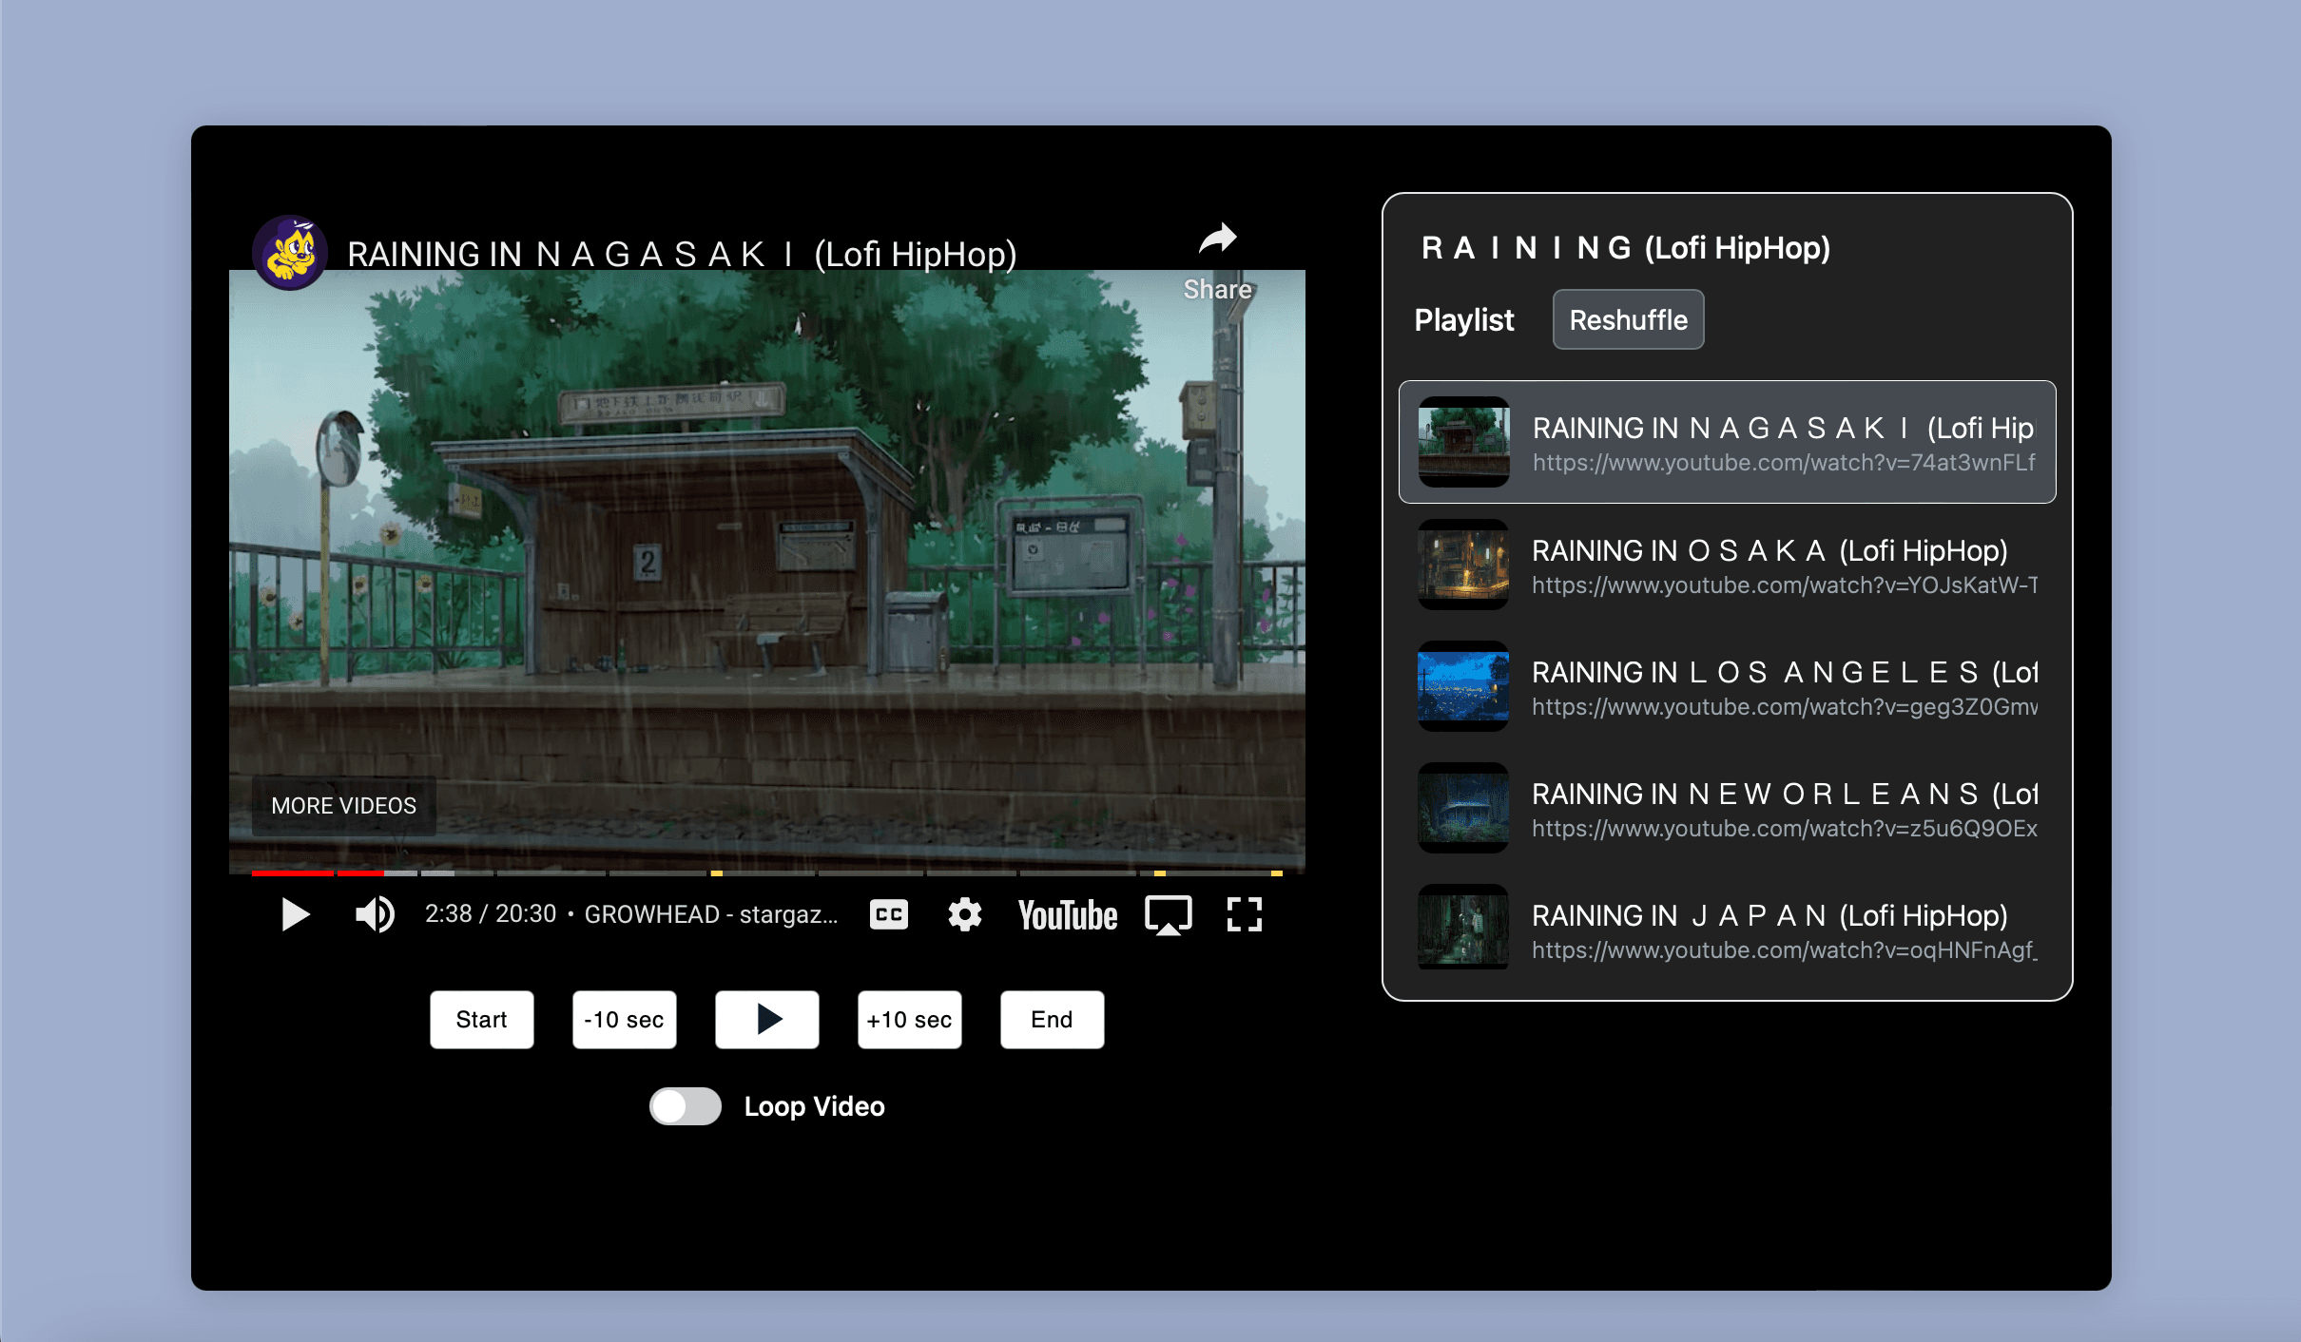The image size is (2301, 1342).
Task: Click the YouTube player play icon
Action: [x=296, y=914]
